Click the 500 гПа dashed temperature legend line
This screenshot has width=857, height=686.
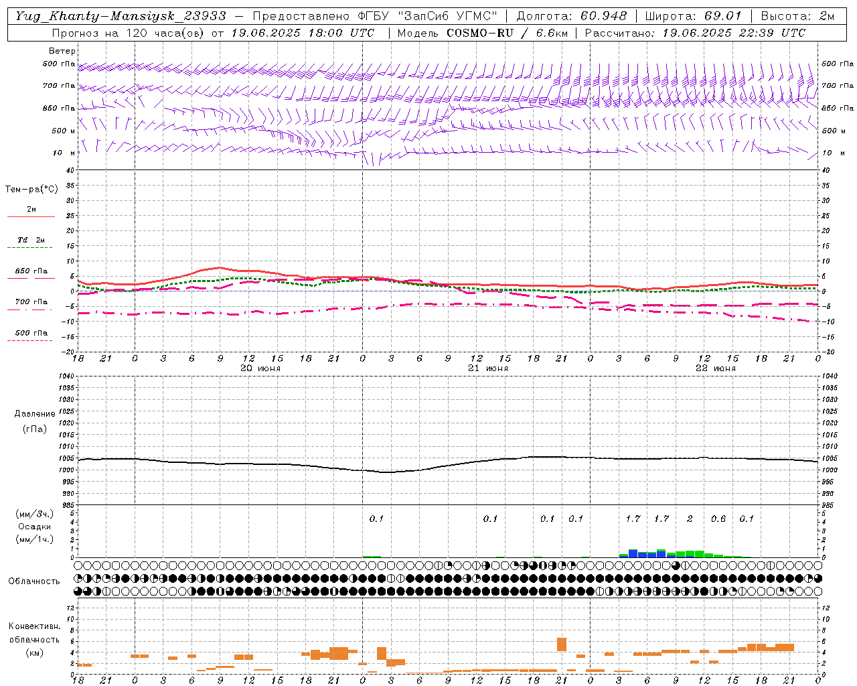coord(30,340)
